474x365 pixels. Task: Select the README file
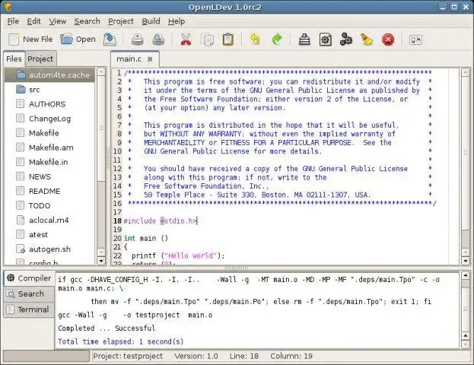pyautogui.click(x=50, y=191)
